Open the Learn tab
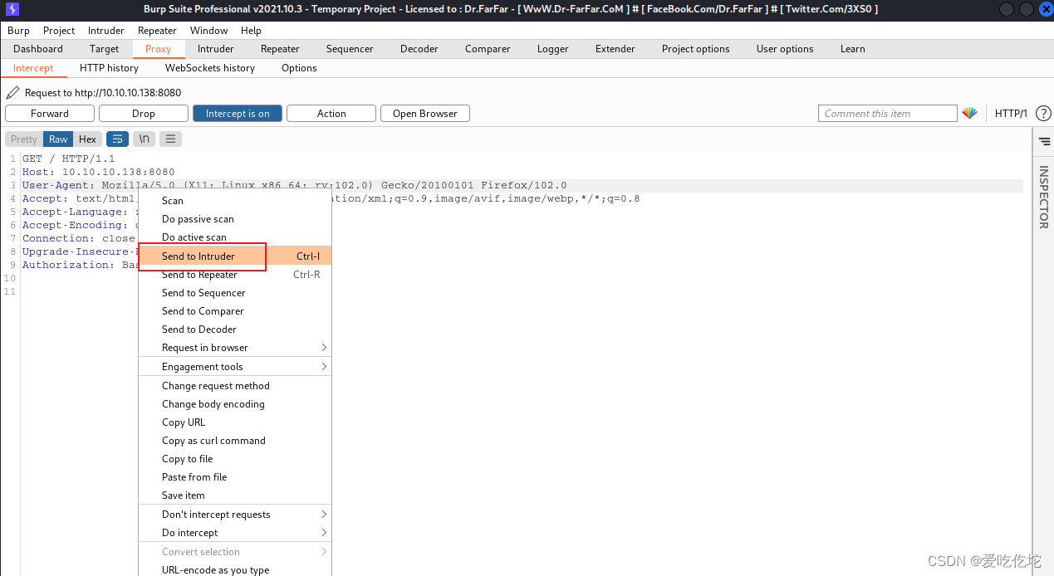The height and width of the screenshot is (576, 1054). (x=853, y=49)
